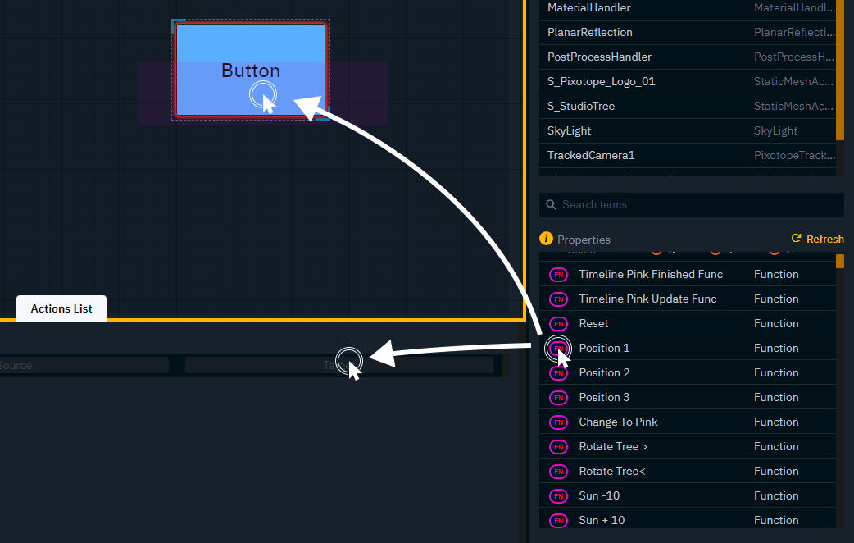Trigger the Reset function icon
Screen dimensions: 854x543
pyautogui.click(x=558, y=323)
